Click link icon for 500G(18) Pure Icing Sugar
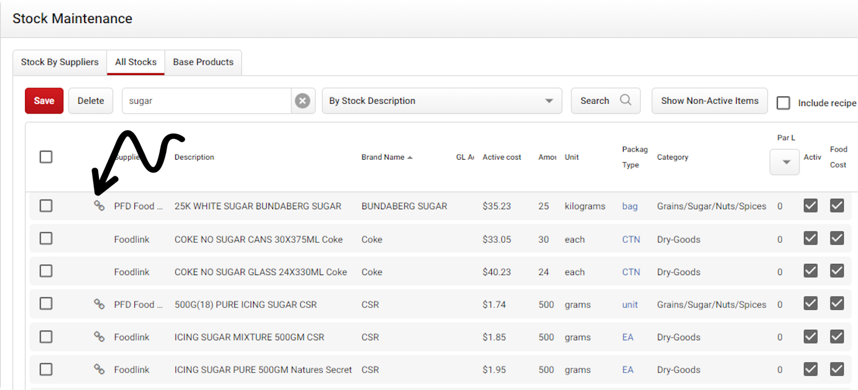The width and height of the screenshot is (858, 390). (99, 304)
